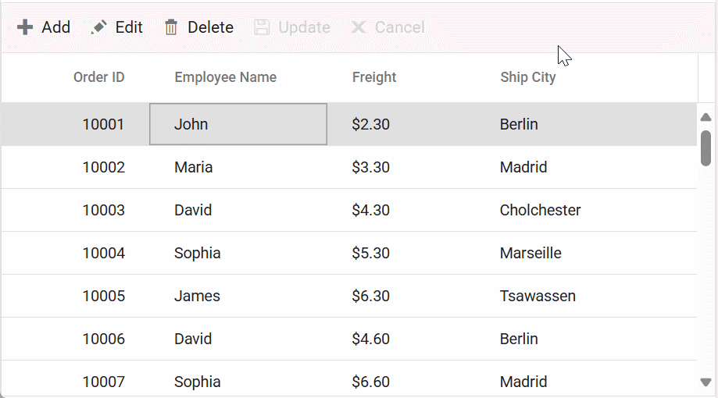Select order 10002 cell
Viewport: 718px width, 398px height.
(x=103, y=167)
